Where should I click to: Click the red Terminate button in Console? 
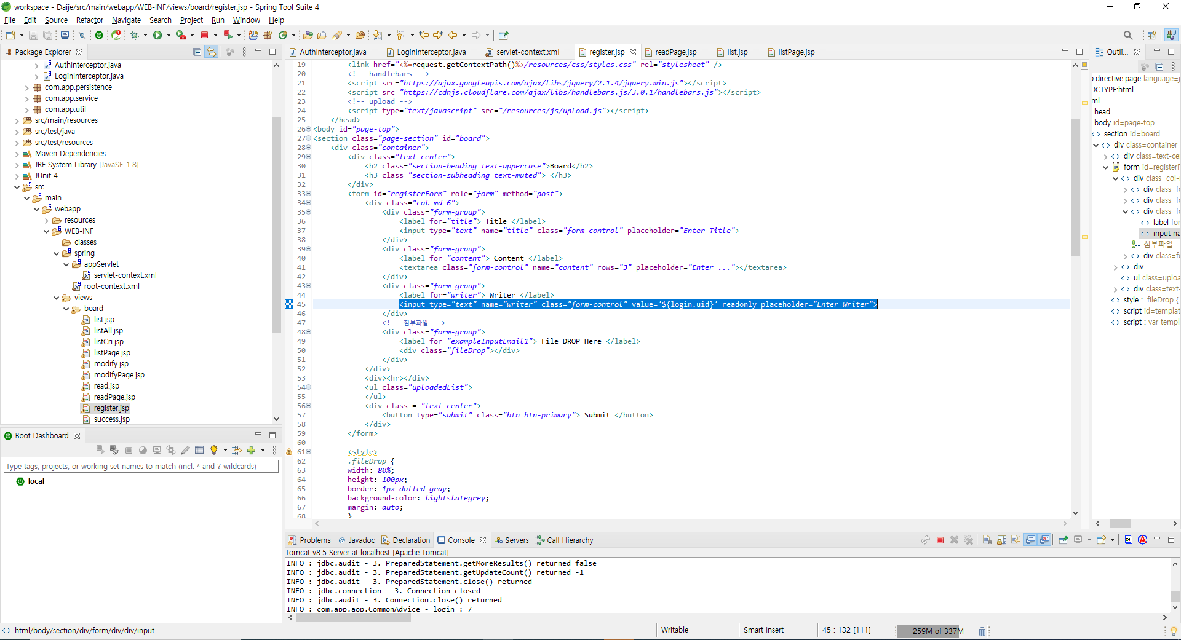click(940, 540)
